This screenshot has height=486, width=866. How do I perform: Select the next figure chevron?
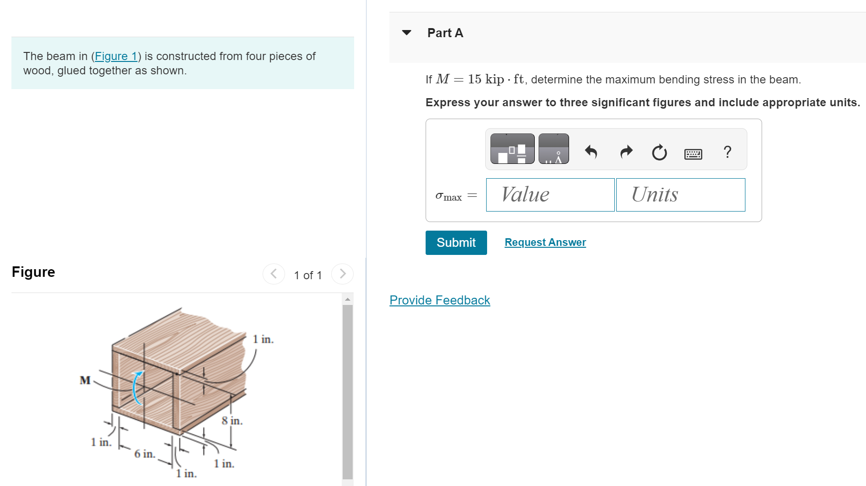click(342, 274)
